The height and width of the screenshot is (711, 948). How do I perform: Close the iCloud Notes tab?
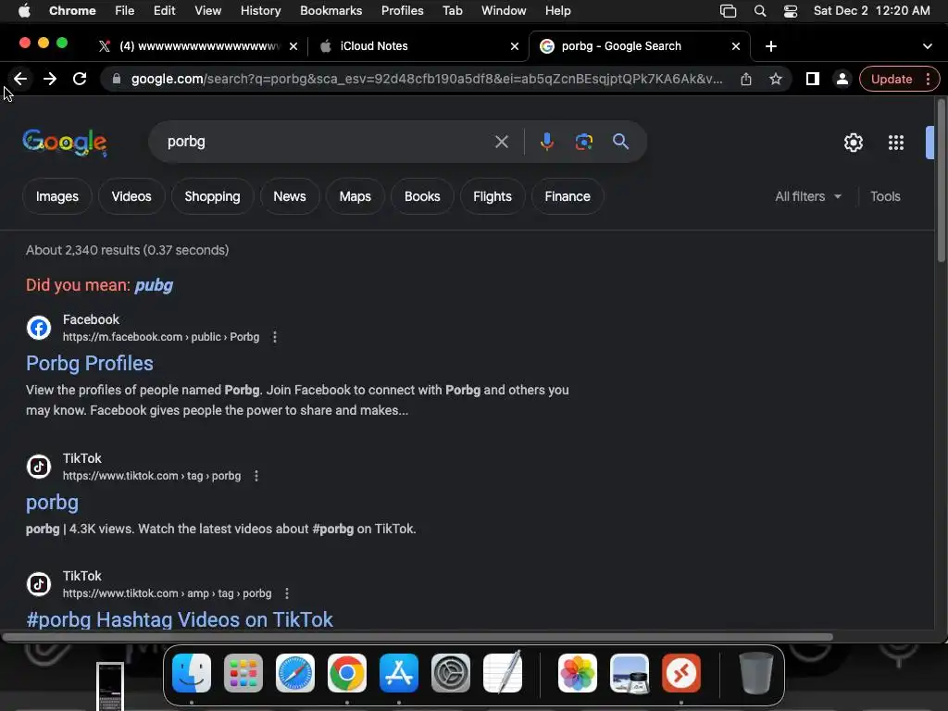515,46
